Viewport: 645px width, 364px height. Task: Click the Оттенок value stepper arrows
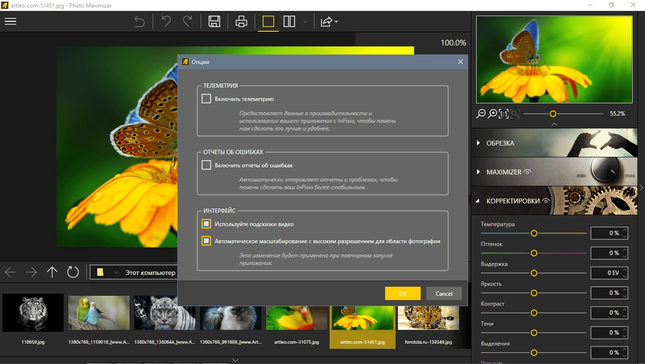pyautogui.click(x=625, y=253)
